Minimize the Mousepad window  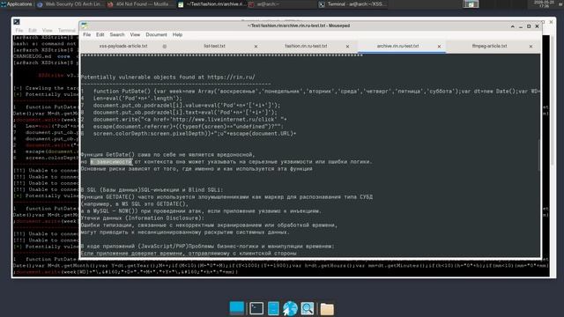tap(521, 26)
